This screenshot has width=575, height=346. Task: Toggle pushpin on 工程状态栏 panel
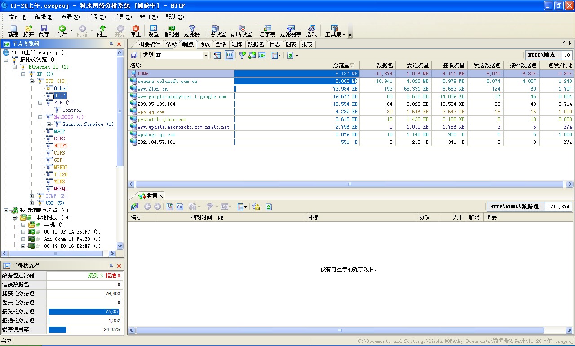click(x=111, y=266)
